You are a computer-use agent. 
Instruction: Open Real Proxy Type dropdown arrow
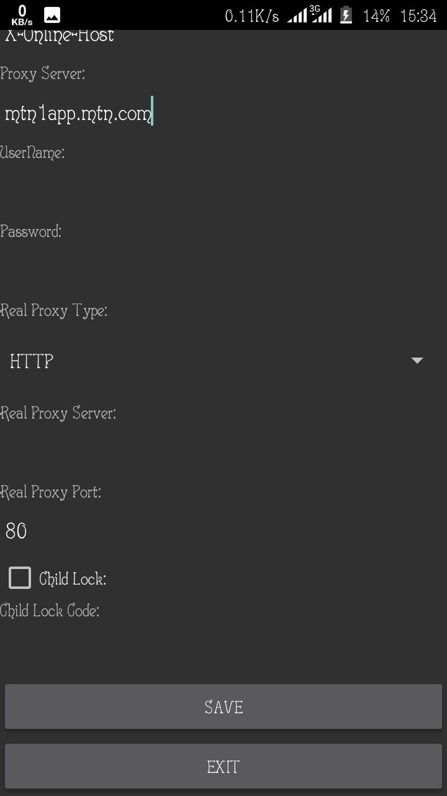[x=417, y=361]
